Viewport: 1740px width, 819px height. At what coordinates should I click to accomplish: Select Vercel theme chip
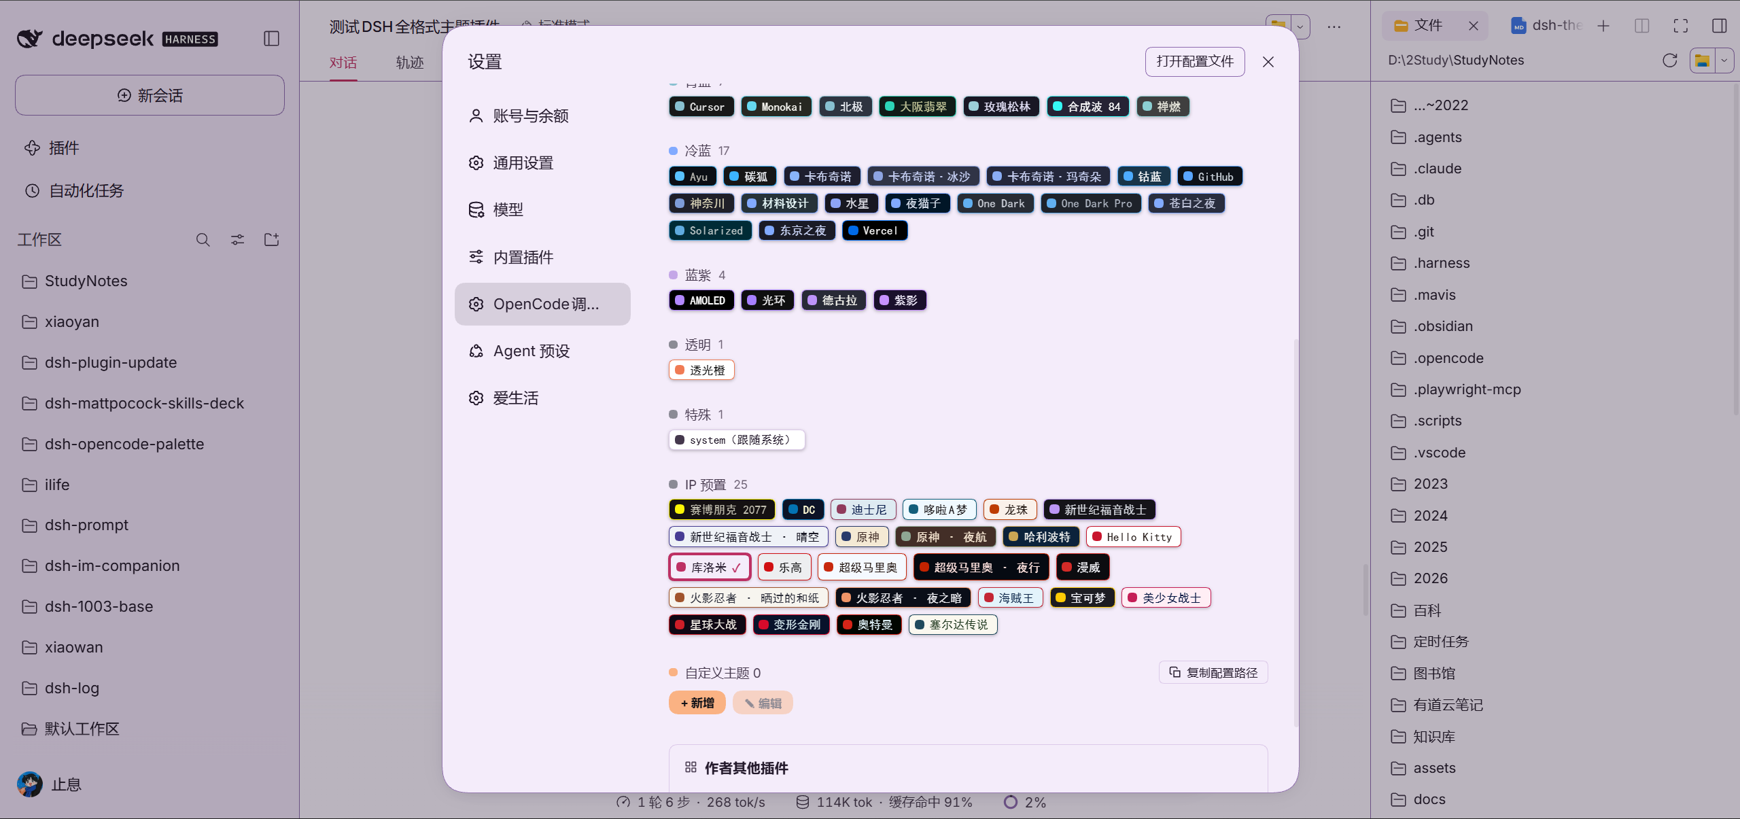pos(875,231)
